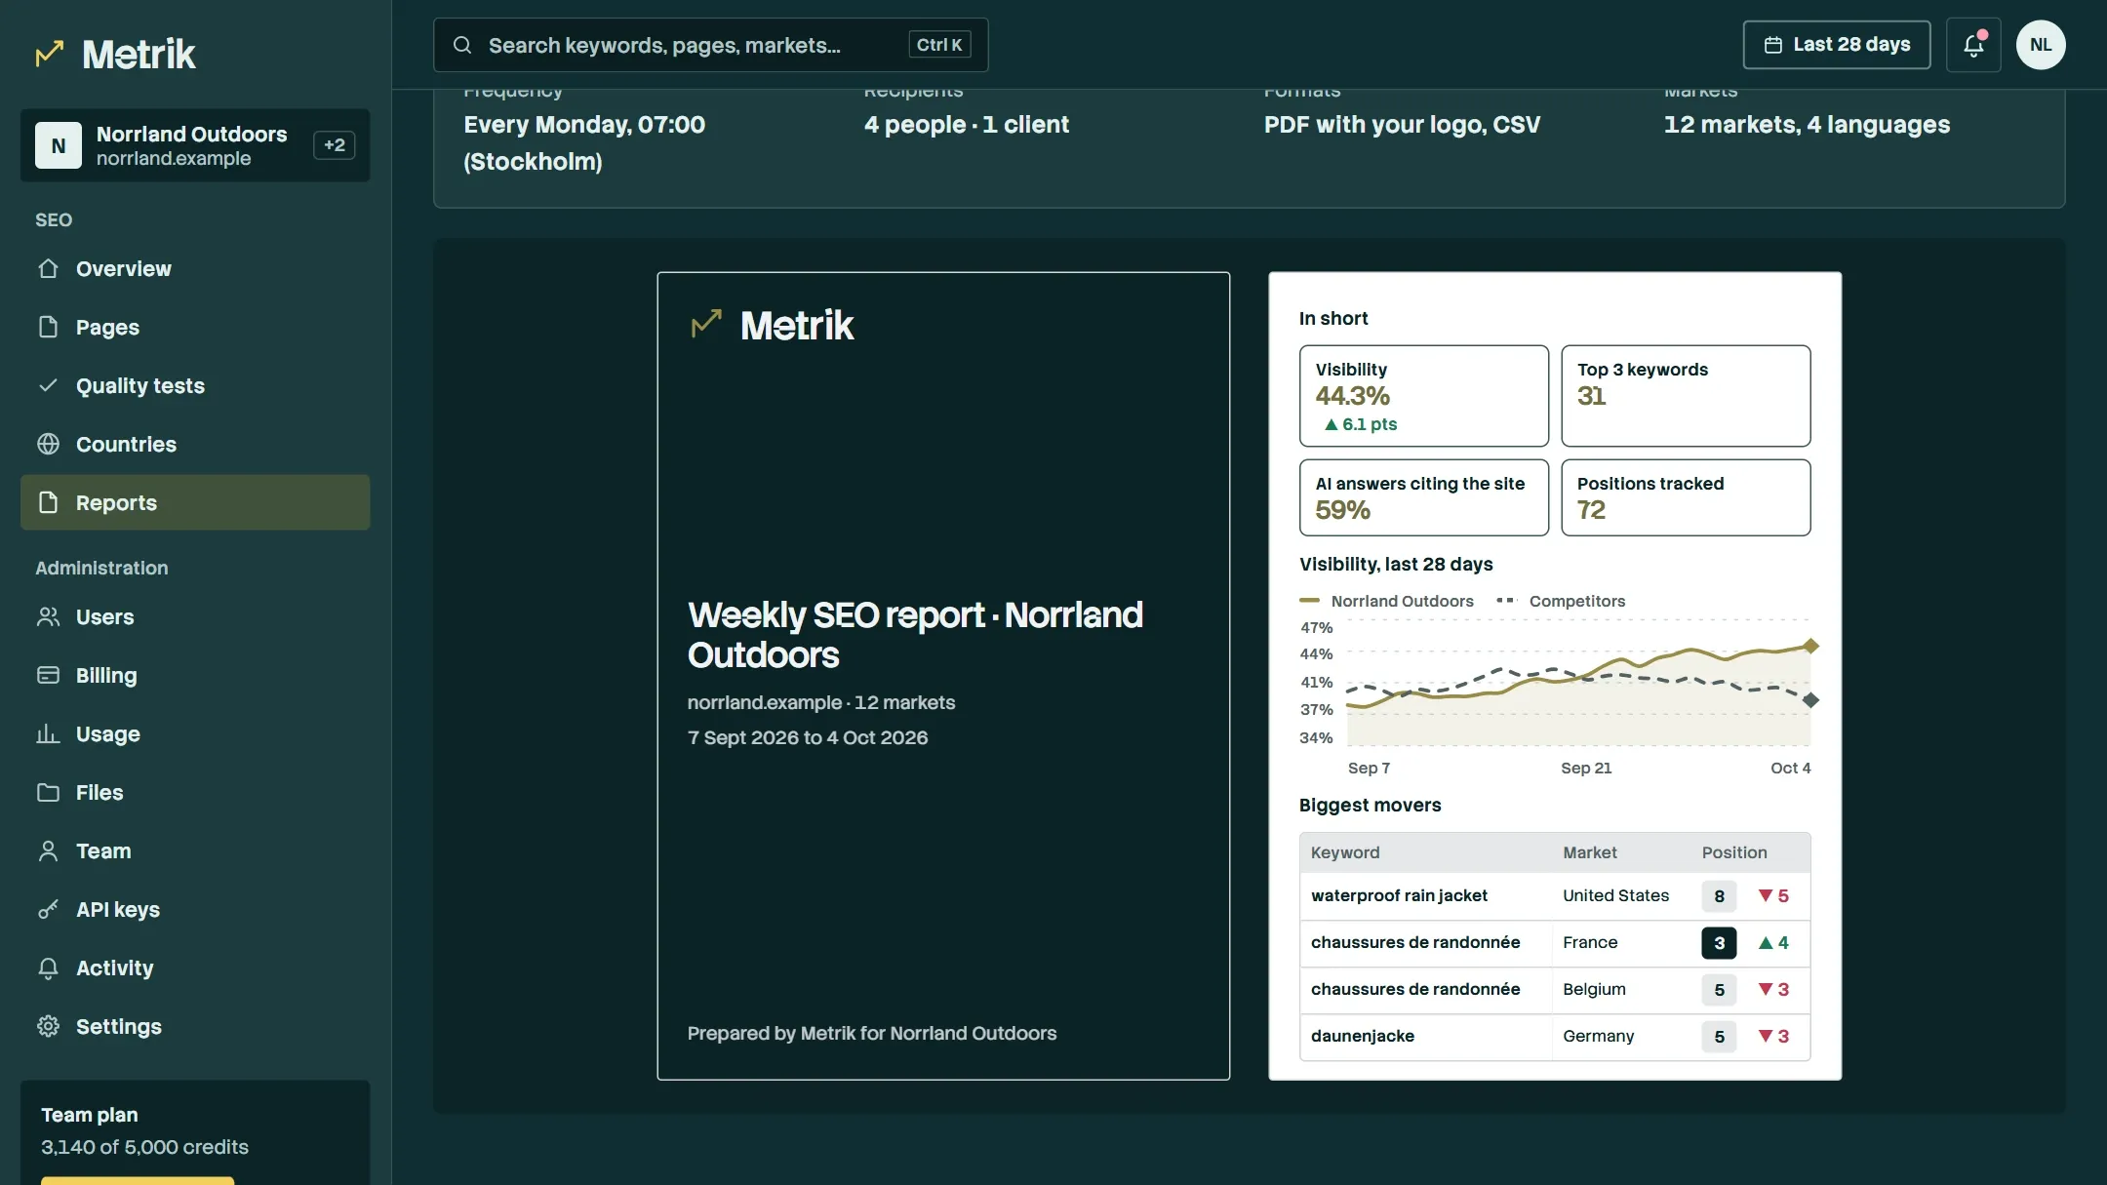Click the Usage bar chart icon

pos(48,733)
